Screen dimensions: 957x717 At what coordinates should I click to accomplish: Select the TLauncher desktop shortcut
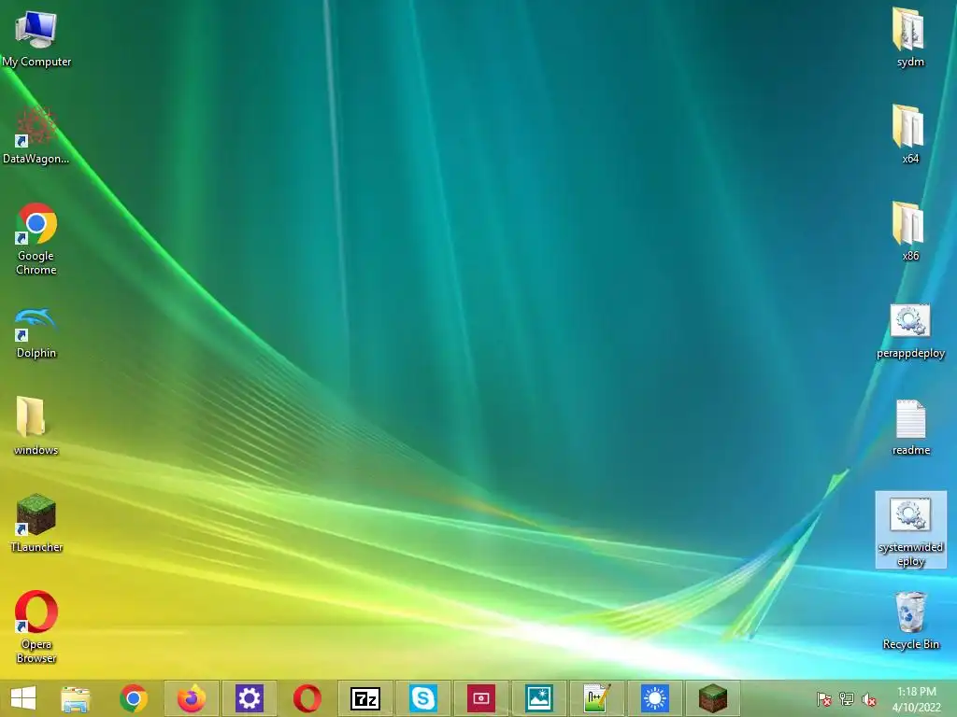point(36,523)
